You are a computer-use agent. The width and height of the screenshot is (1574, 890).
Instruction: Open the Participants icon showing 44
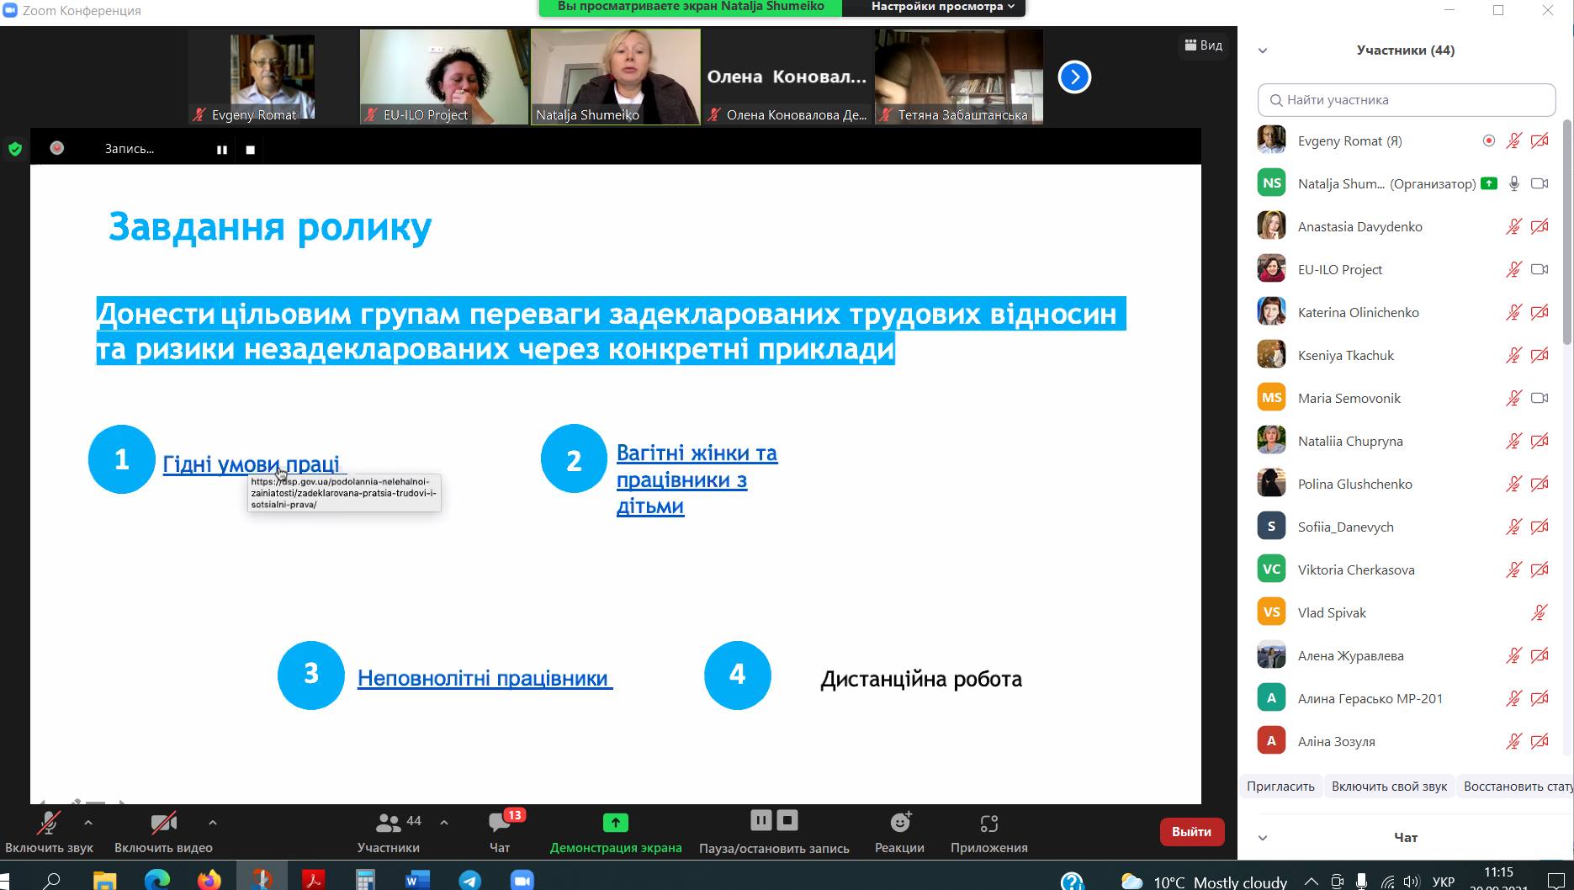click(x=389, y=823)
